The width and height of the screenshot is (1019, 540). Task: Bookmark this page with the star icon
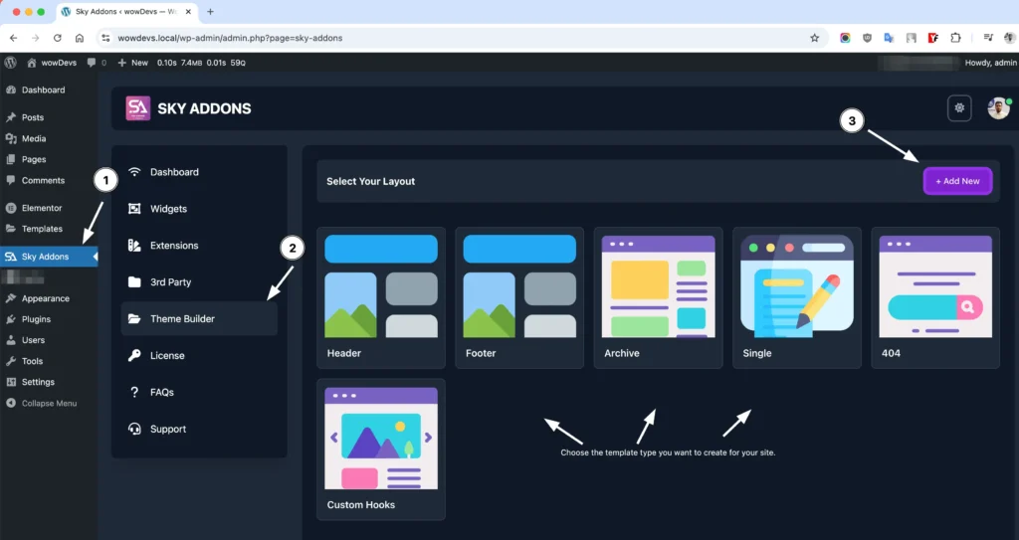[814, 38]
